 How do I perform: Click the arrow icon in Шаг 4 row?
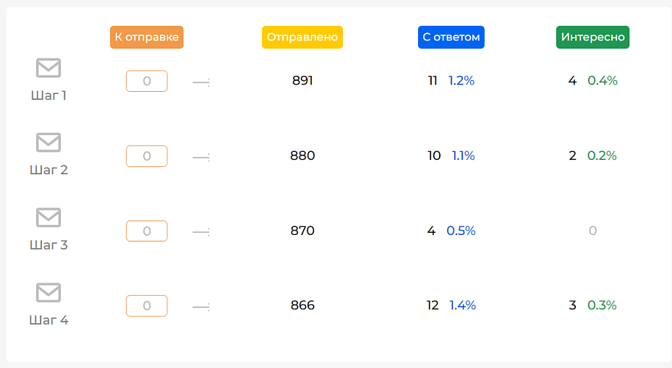(201, 307)
